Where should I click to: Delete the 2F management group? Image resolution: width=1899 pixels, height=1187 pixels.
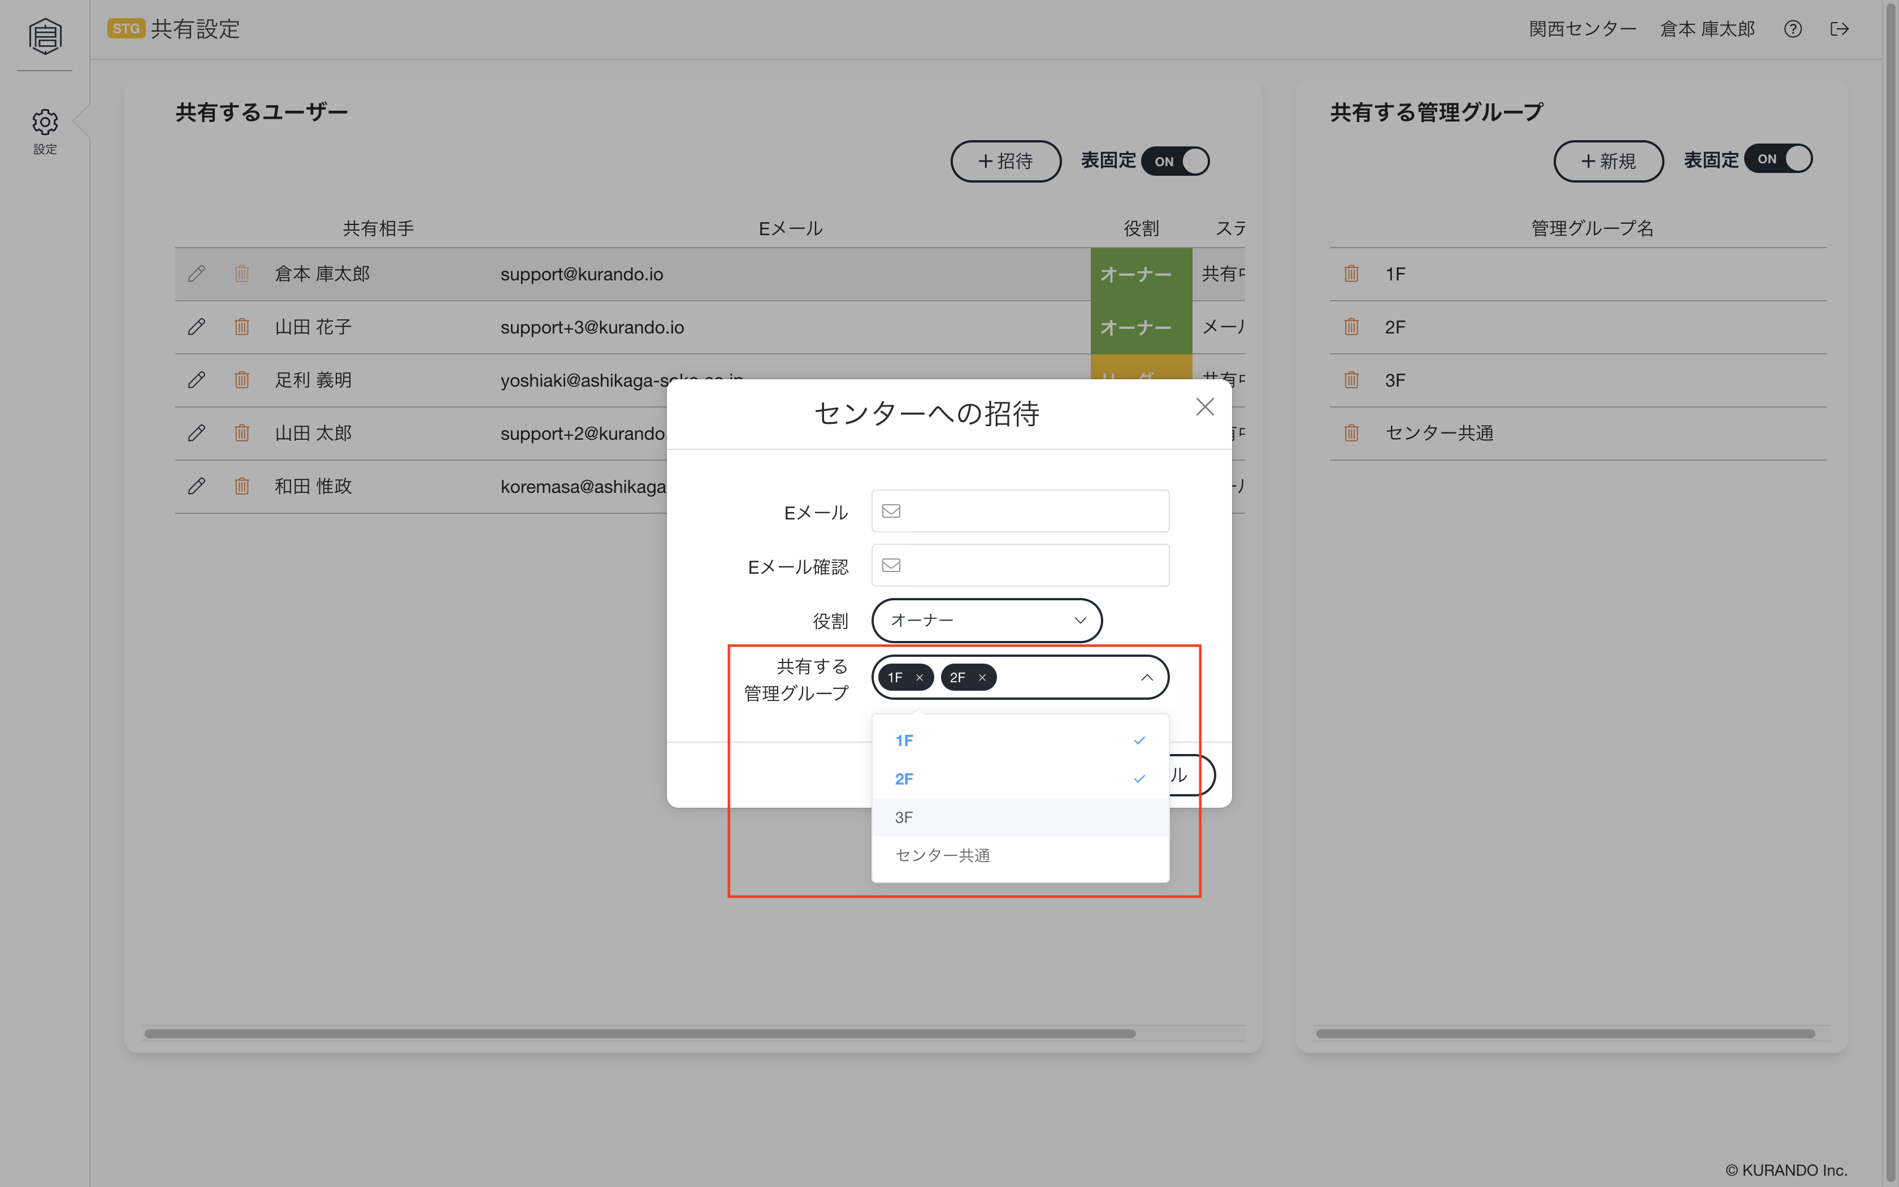pos(1351,327)
